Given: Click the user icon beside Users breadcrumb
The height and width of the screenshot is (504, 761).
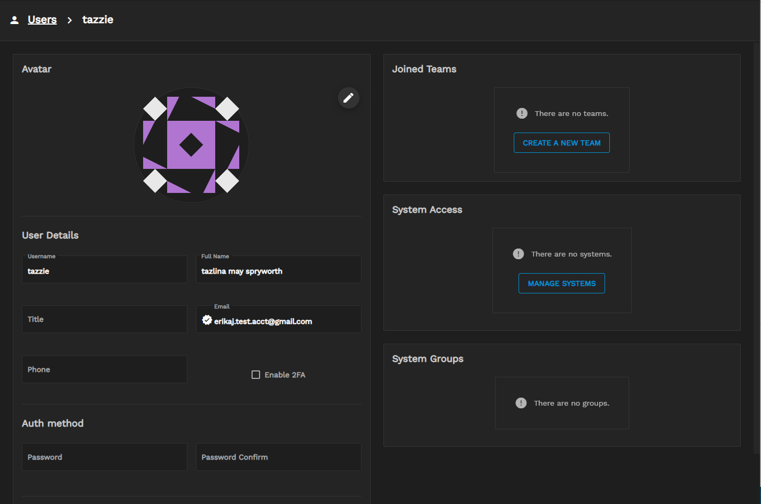Looking at the screenshot, I should [15, 20].
